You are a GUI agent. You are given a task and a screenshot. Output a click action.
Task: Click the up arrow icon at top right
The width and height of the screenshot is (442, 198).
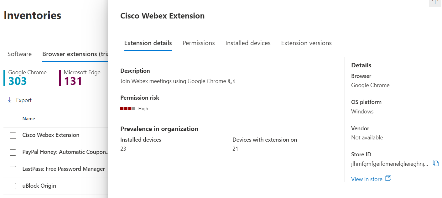[x=435, y=2]
